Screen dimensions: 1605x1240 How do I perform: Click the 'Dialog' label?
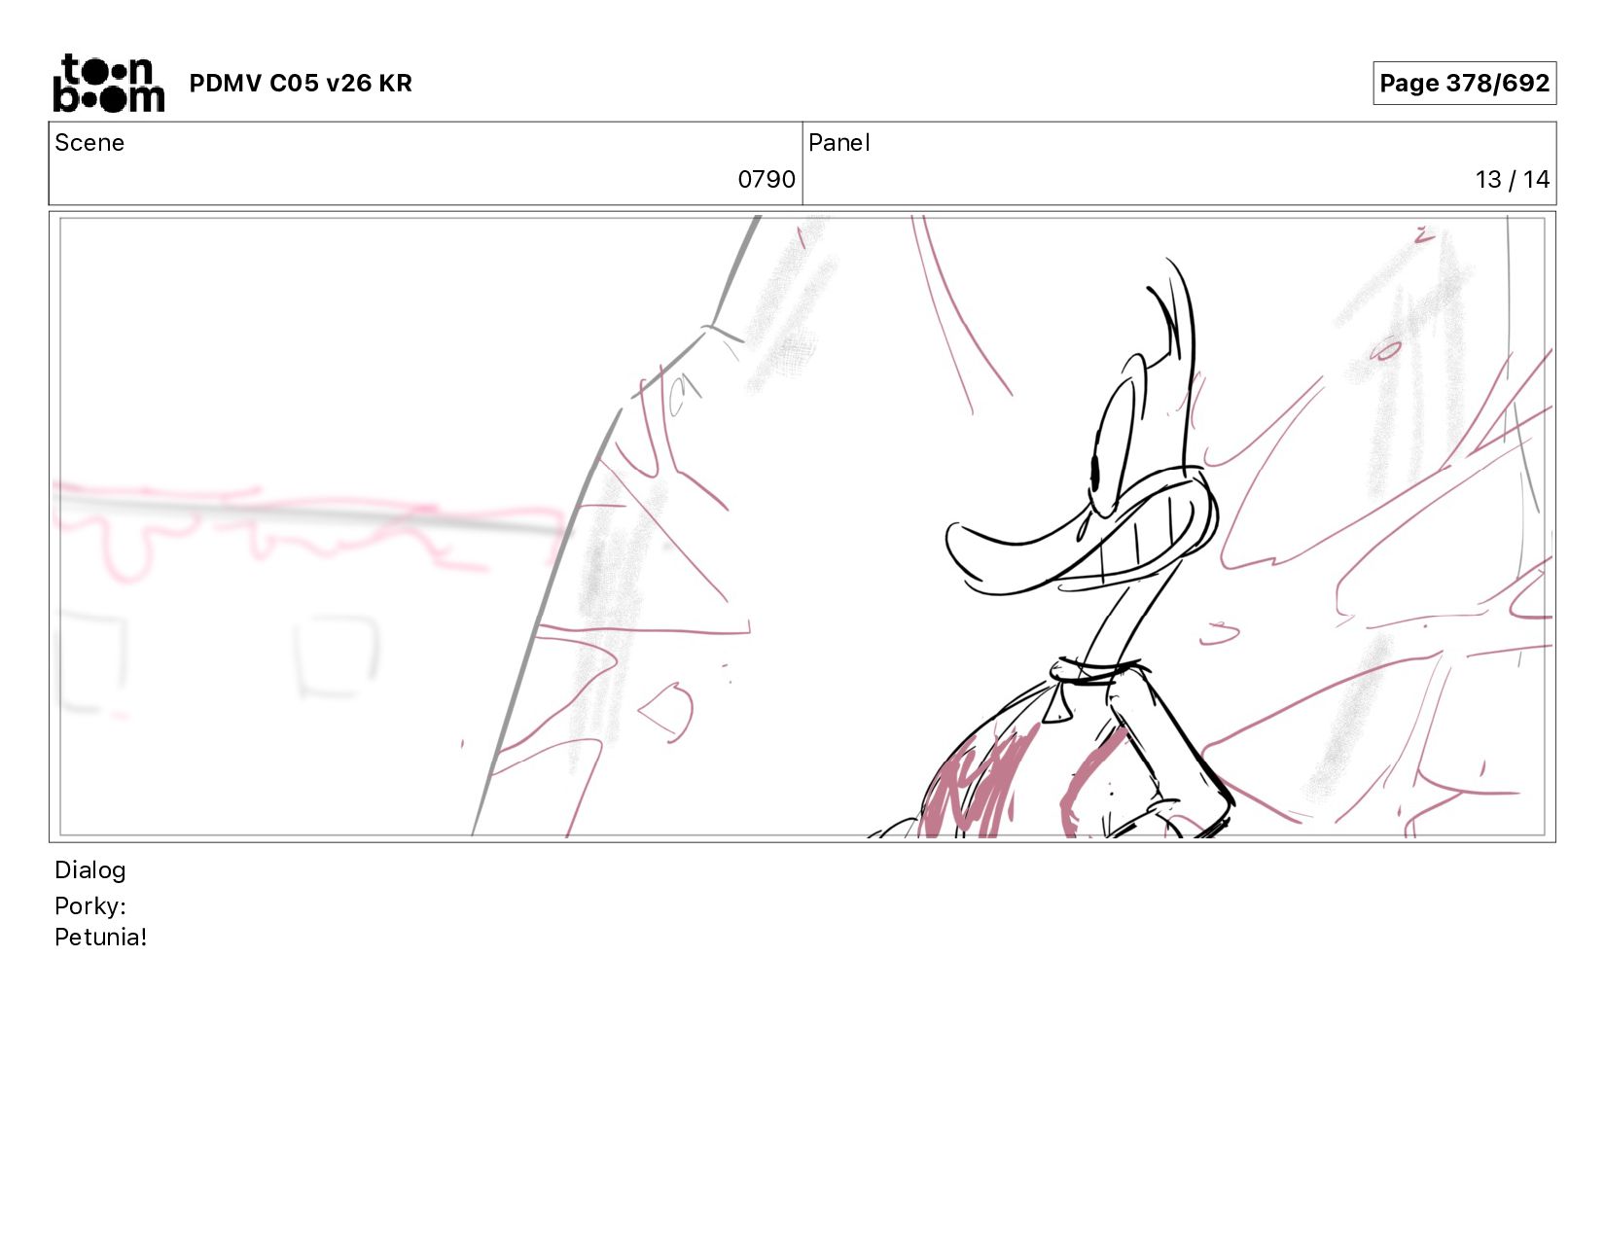click(90, 870)
